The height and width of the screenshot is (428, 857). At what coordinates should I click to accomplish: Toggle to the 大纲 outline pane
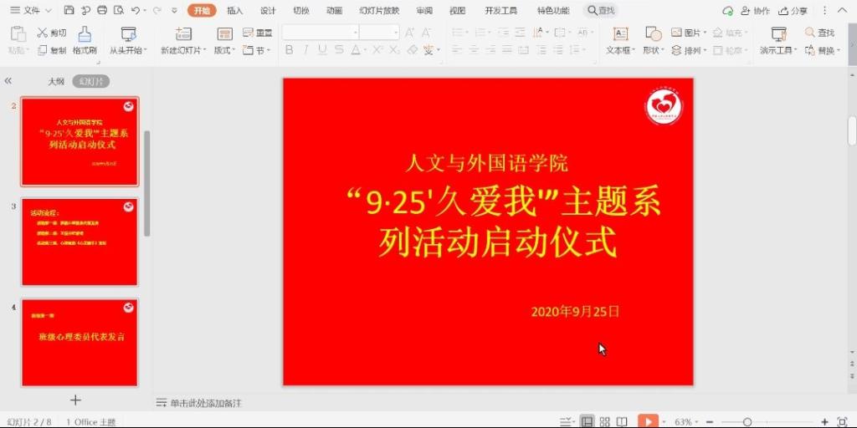tap(56, 81)
